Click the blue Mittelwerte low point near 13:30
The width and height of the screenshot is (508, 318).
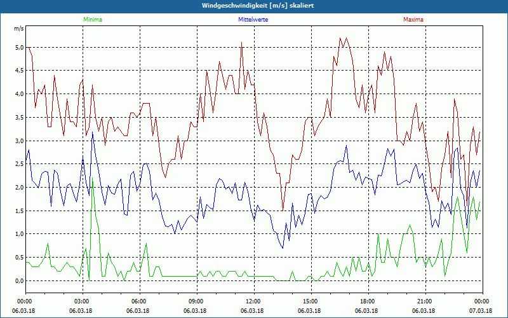pyautogui.click(x=283, y=248)
